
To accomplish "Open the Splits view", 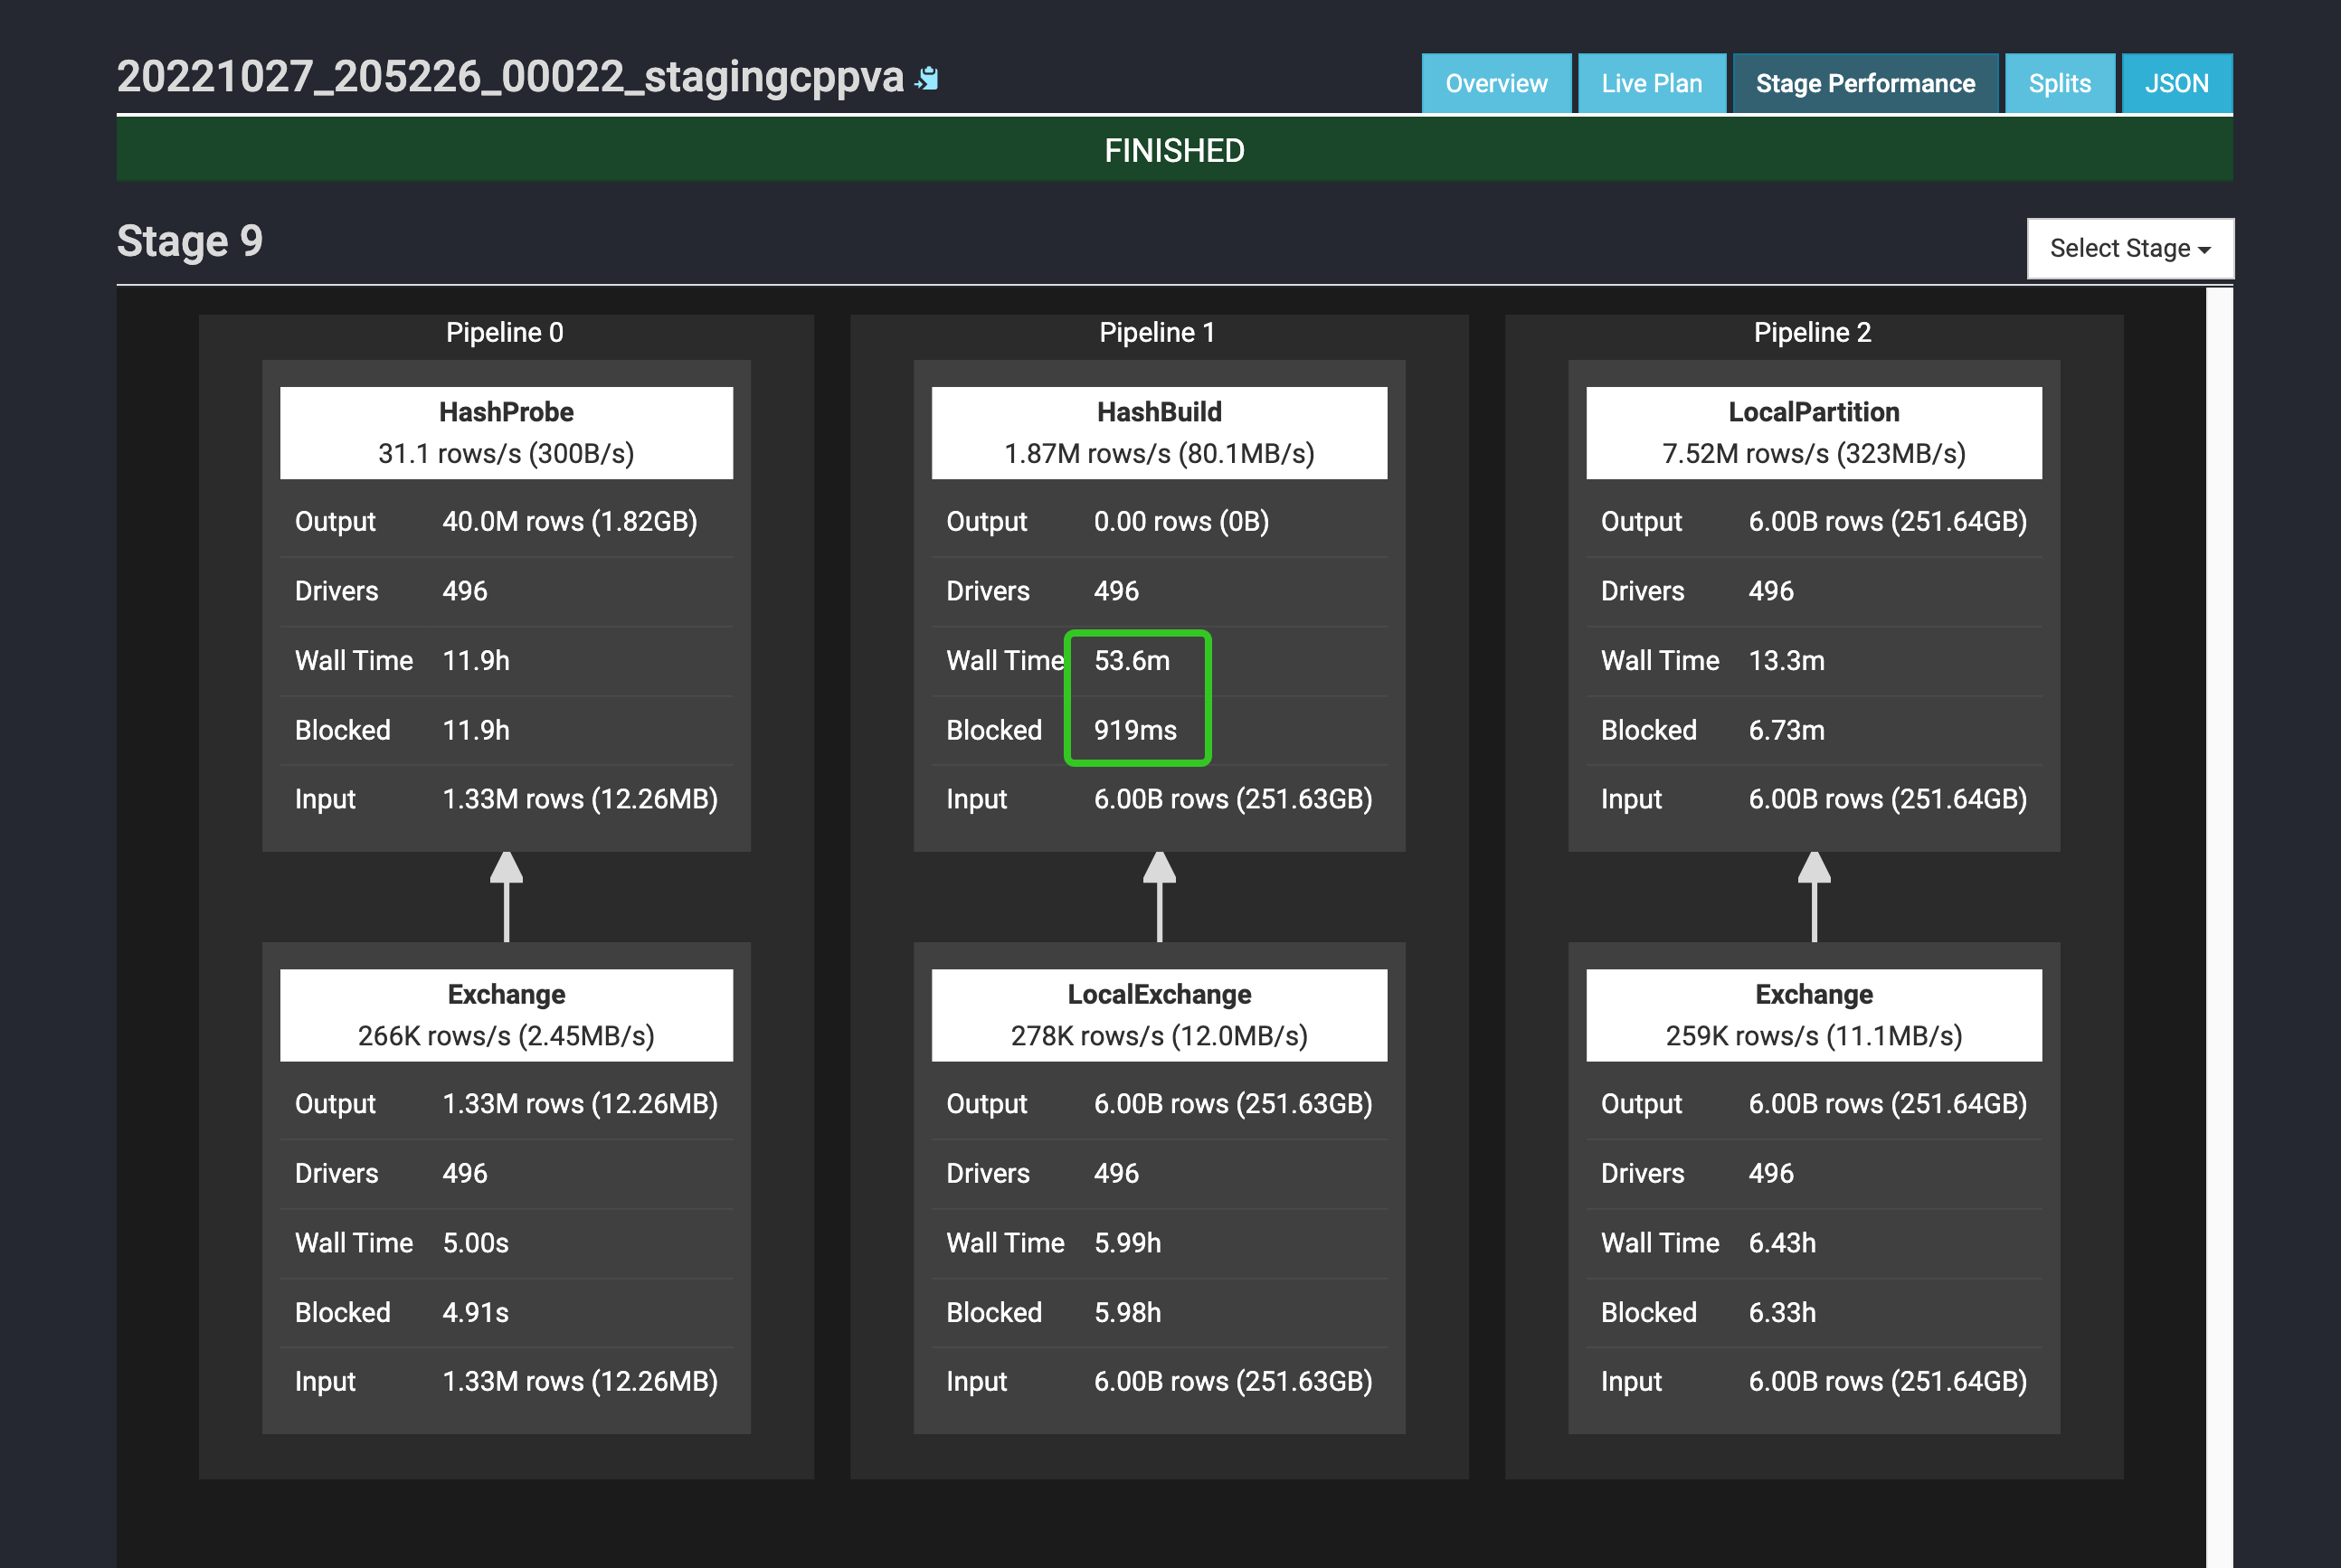I will (x=2060, y=83).
